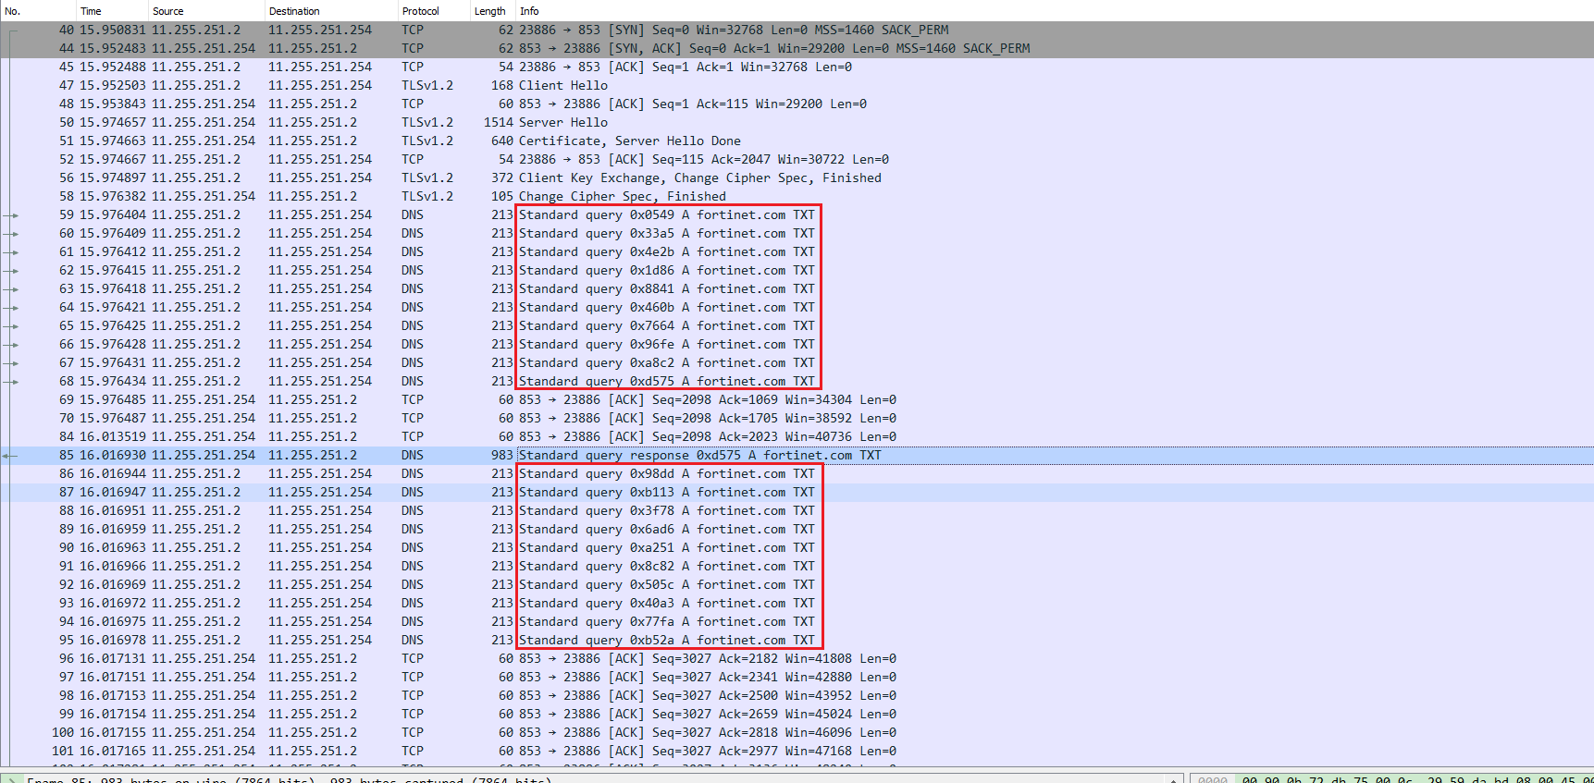Select DNS query 0x8841 packet row
This screenshot has width=1594, height=783.
click(797, 288)
